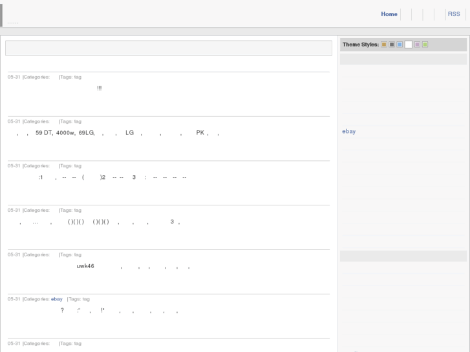470x352 pixels.
Task: Click the "59 DT, 4000w, 69LG" post text
Action: [x=65, y=132]
